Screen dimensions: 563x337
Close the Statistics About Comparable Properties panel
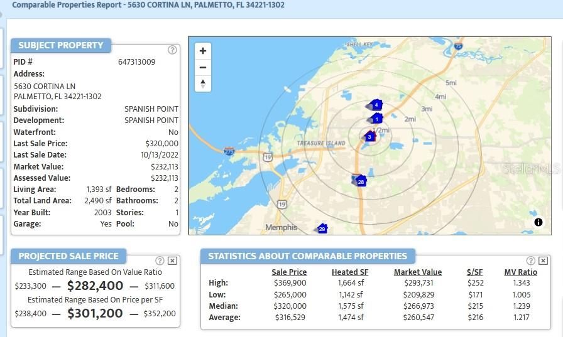(543, 260)
